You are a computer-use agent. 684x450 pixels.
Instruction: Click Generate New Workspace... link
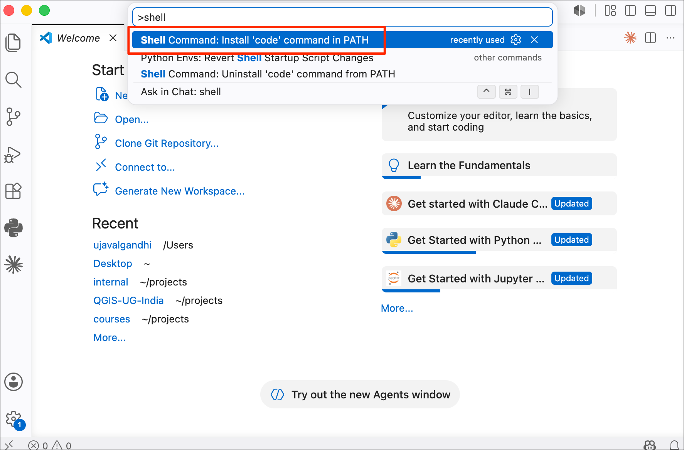pos(180,191)
